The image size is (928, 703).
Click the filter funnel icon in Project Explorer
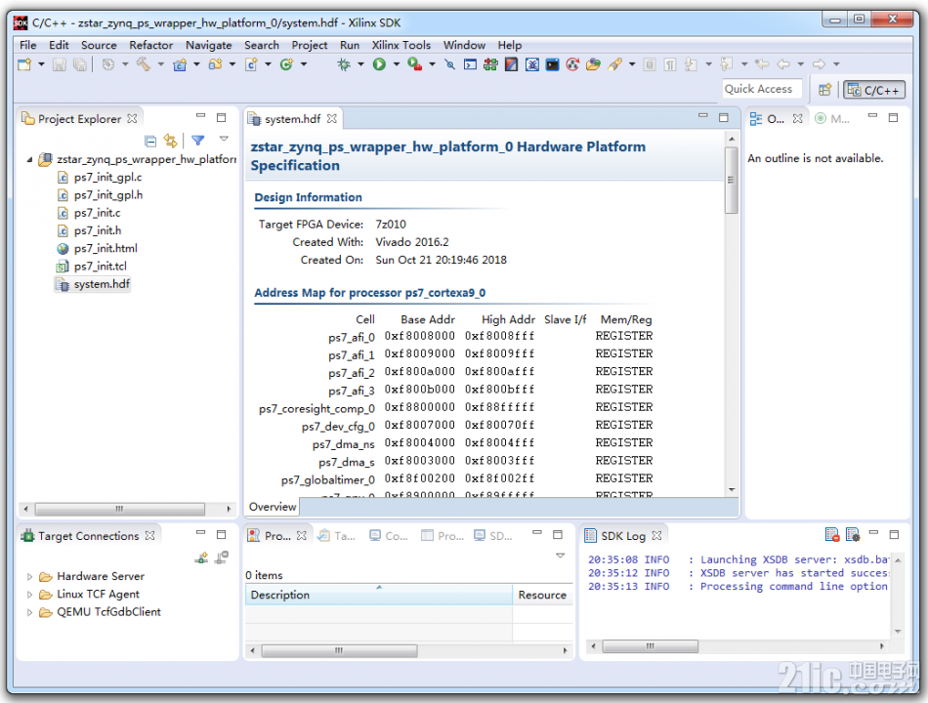pos(198,141)
